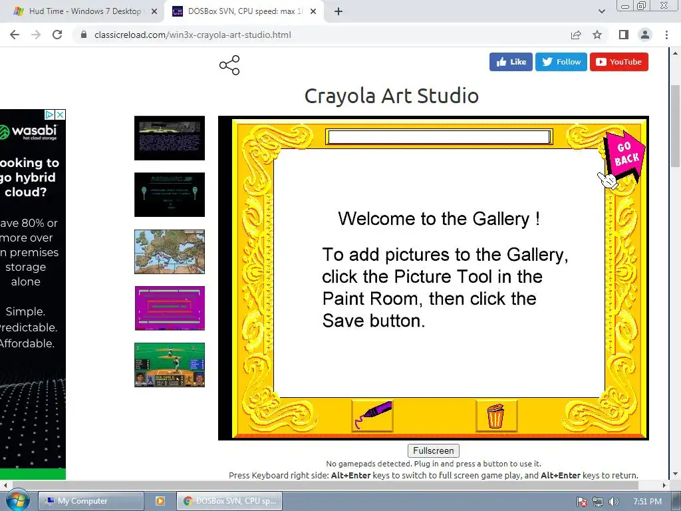This screenshot has height=511, width=681.
Task: View site information lock icon
Action: tap(84, 35)
